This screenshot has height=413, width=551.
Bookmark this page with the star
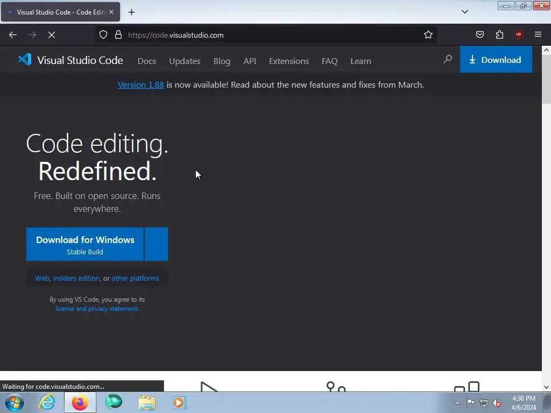coord(428,35)
